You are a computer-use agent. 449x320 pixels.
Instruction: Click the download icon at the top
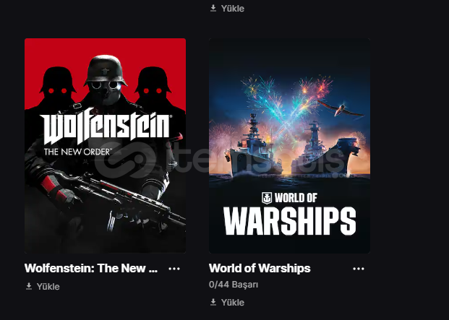(x=213, y=8)
